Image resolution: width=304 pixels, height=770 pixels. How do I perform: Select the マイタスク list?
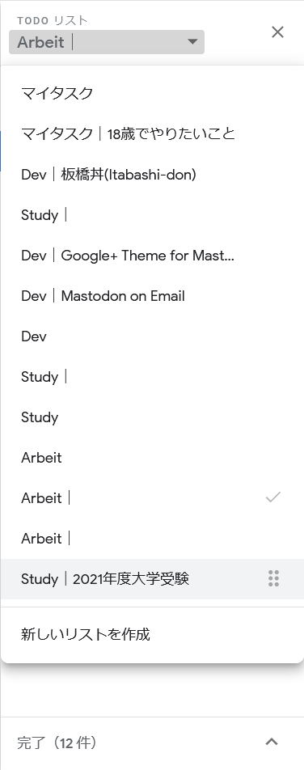(152, 93)
